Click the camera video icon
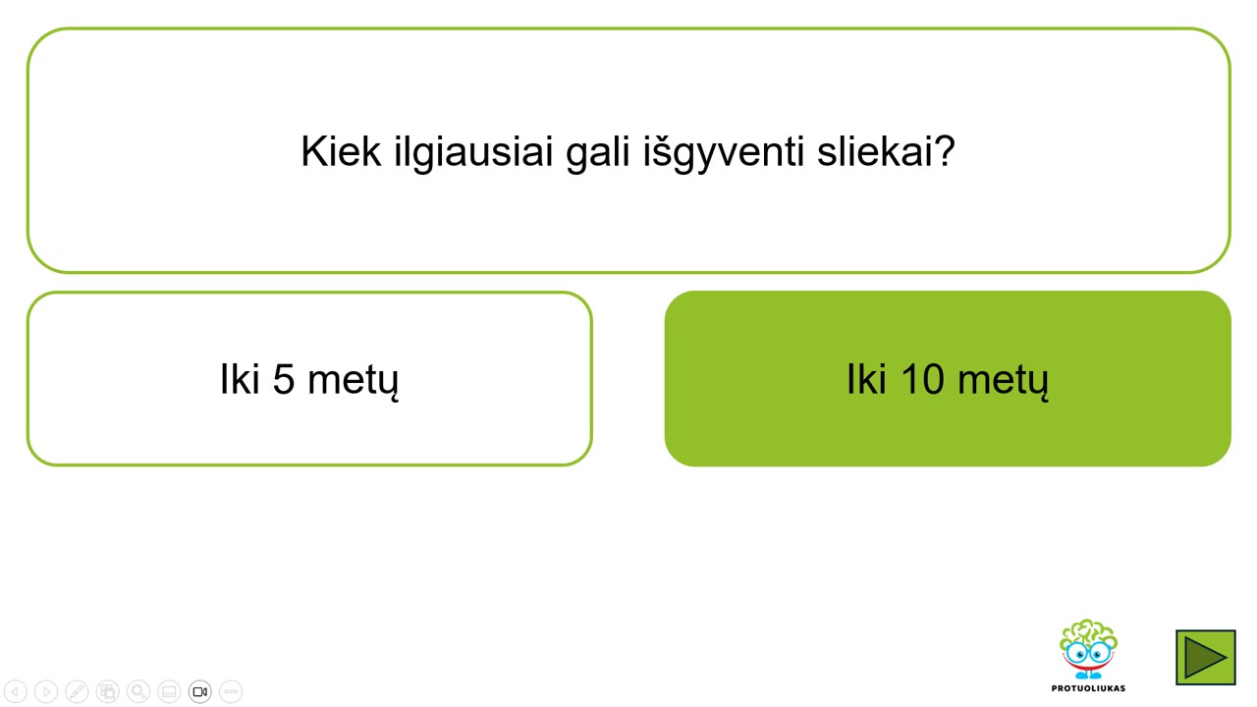Viewport: 1257px width, 707px height. point(200,692)
